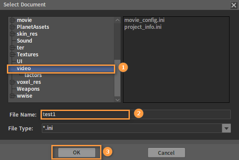Expand the ter folder node

12,48
